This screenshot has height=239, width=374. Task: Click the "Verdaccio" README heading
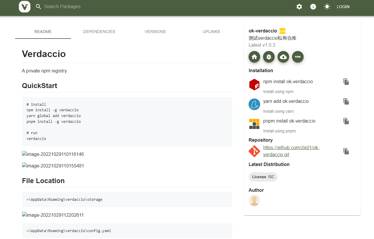pos(44,54)
